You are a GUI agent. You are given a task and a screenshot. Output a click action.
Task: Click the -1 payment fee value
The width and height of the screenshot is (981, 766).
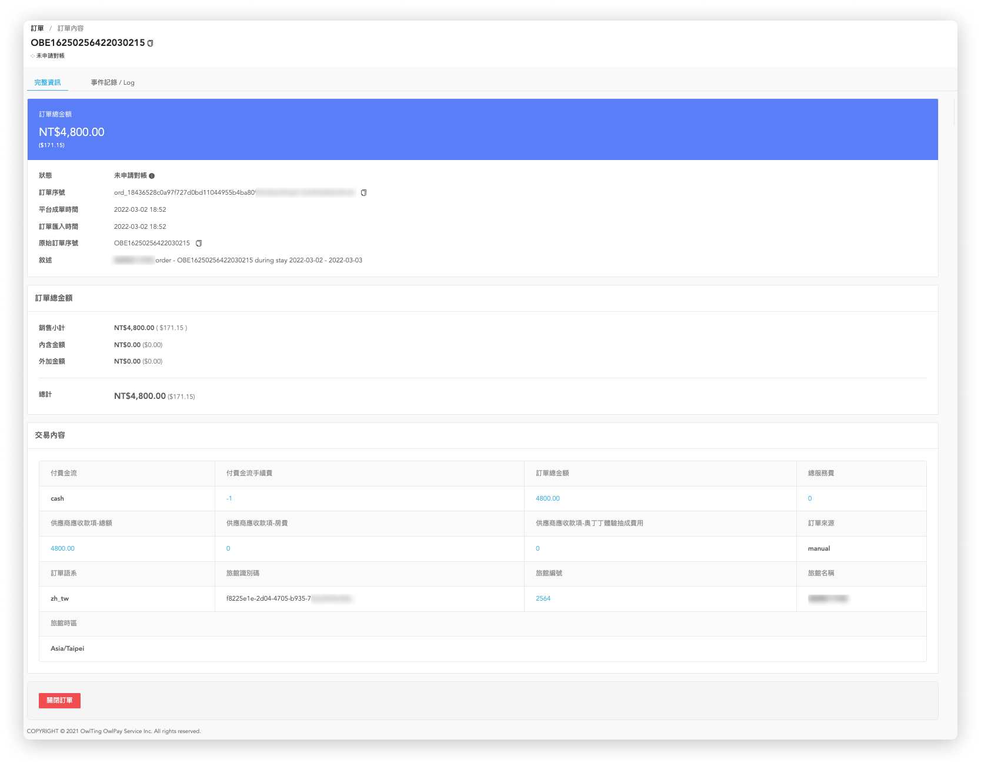point(229,498)
